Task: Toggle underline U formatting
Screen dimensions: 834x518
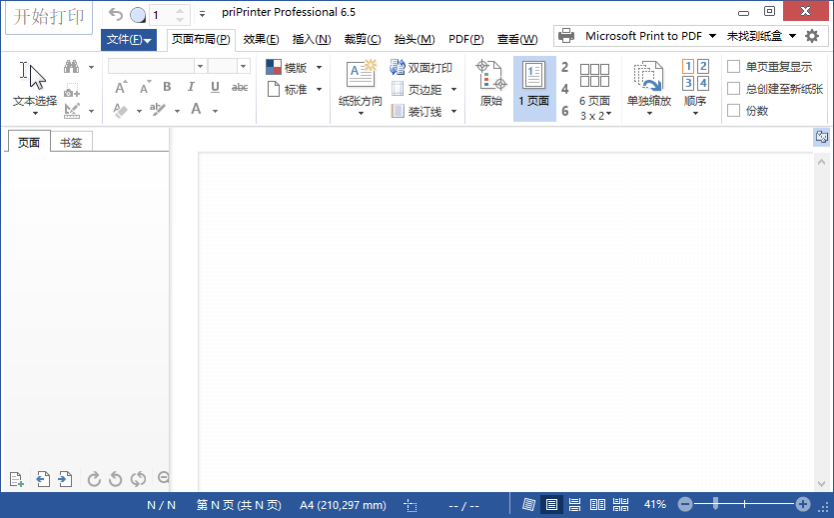Action: (x=215, y=87)
